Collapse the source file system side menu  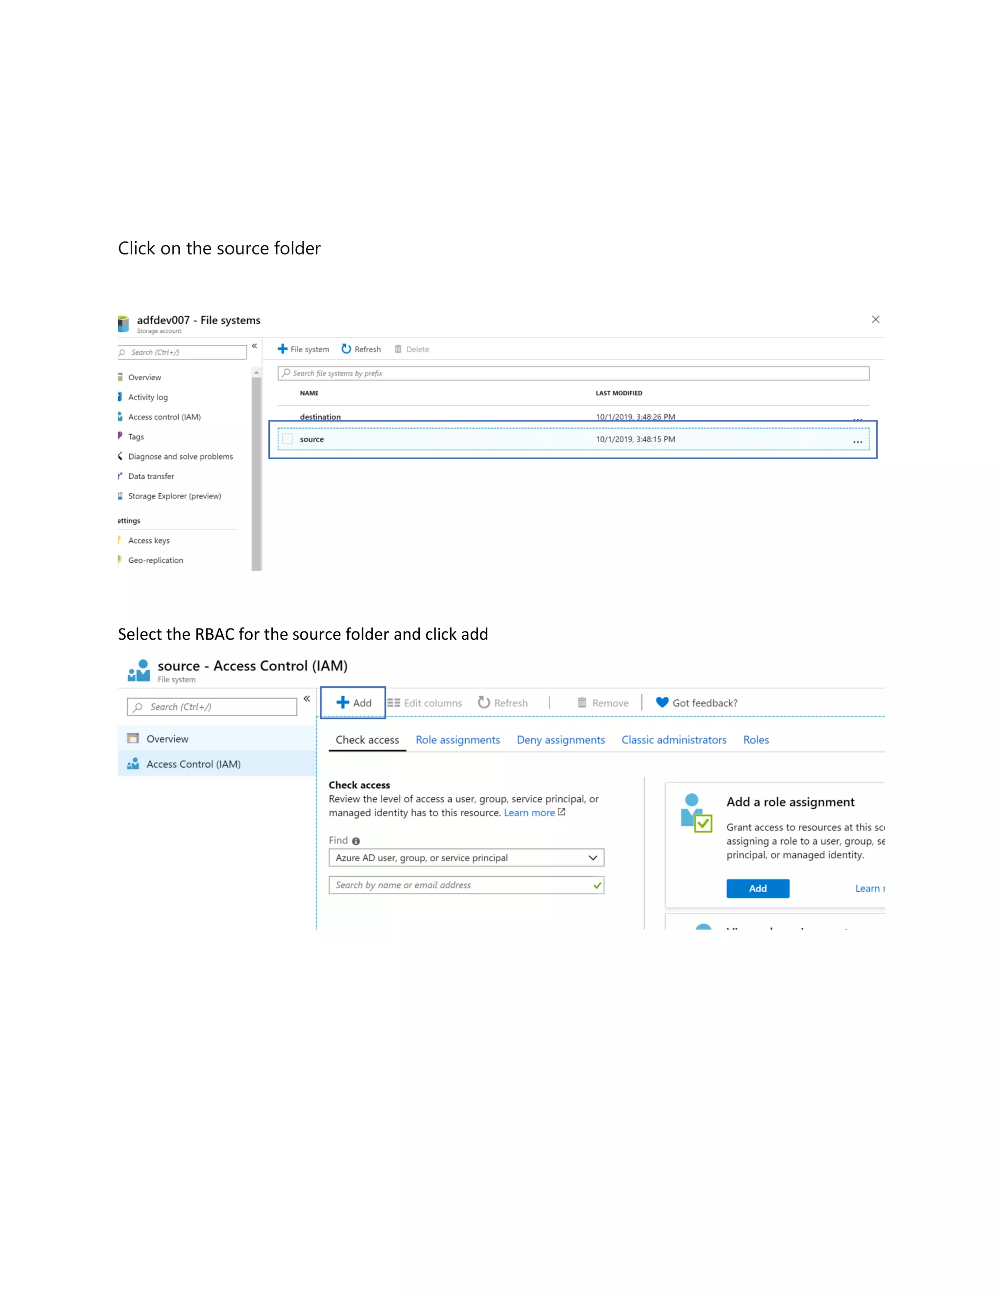pyautogui.click(x=307, y=699)
